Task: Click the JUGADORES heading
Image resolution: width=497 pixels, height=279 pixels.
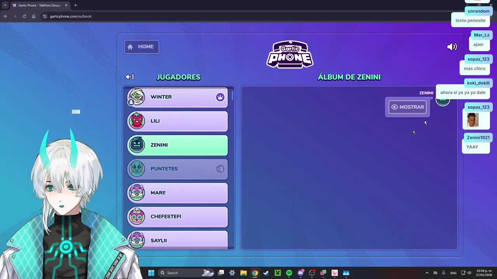Action: (x=179, y=77)
